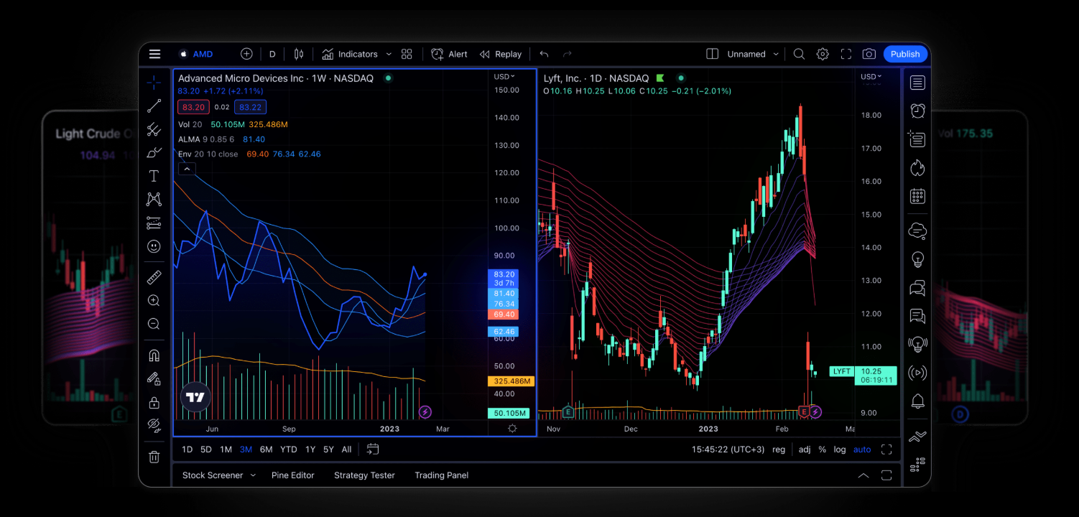Toggle the auto scale option
This screenshot has width=1079, height=517.
click(862, 450)
